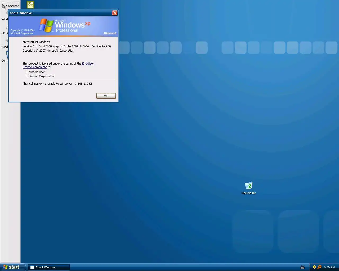Click the orange magnifier tray icon

click(319, 267)
